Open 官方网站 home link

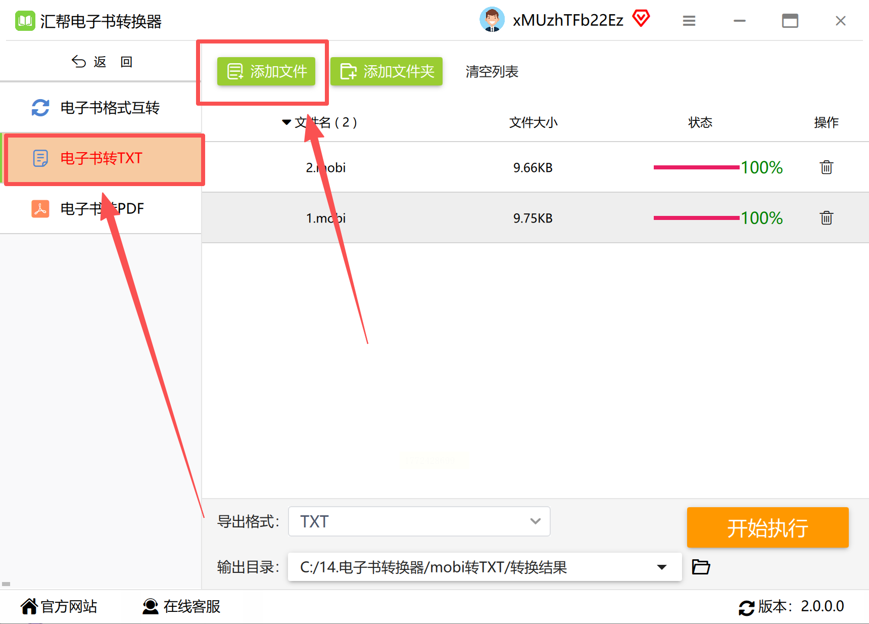59,606
